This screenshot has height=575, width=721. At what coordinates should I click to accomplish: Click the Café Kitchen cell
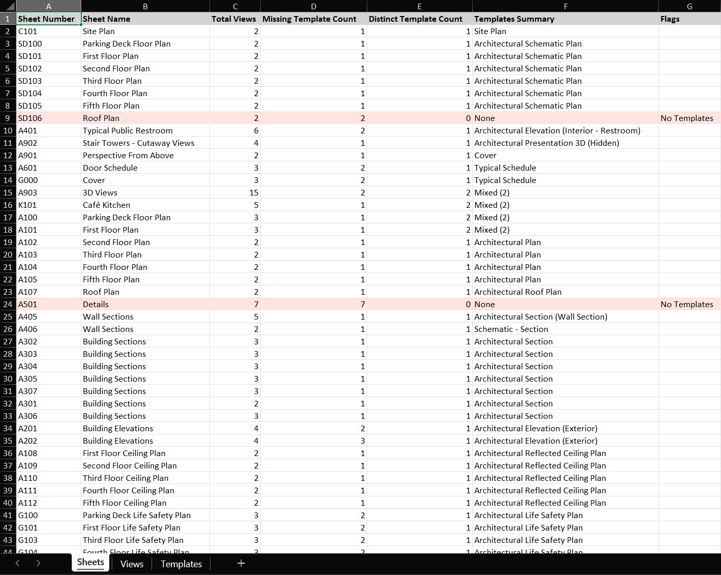(145, 205)
